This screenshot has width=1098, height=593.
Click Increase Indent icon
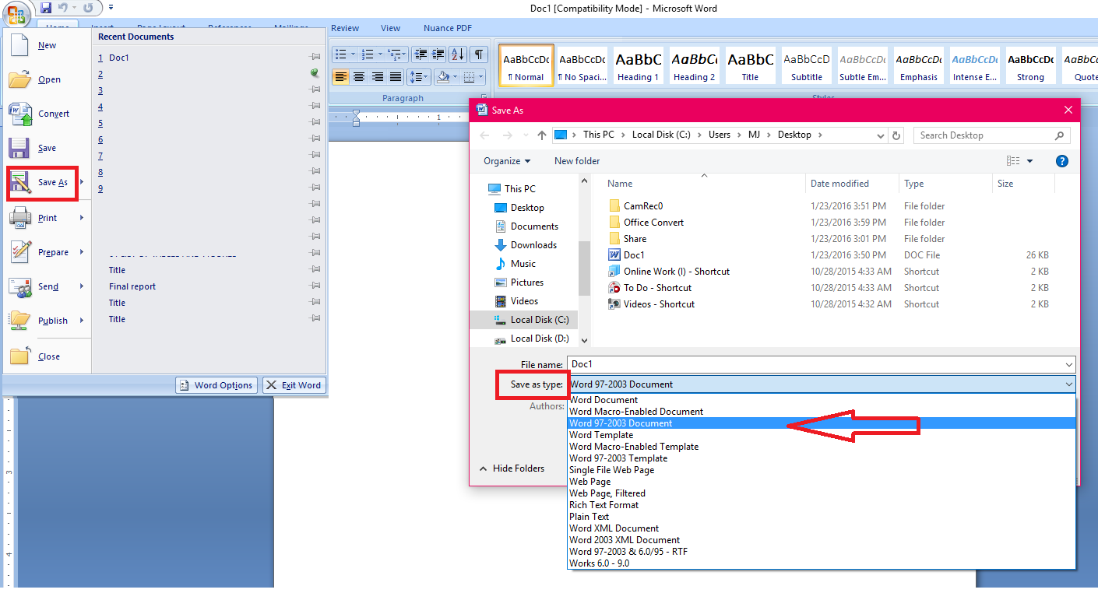click(x=438, y=54)
